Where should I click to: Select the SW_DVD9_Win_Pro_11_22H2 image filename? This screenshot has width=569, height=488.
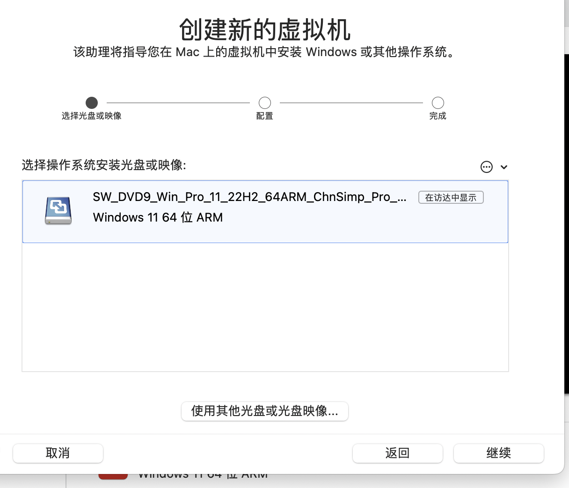[x=250, y=197]
